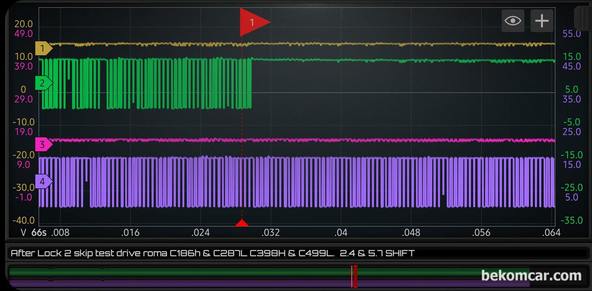Toggle channel visibility with the eye icon

[x=513, y=21]
